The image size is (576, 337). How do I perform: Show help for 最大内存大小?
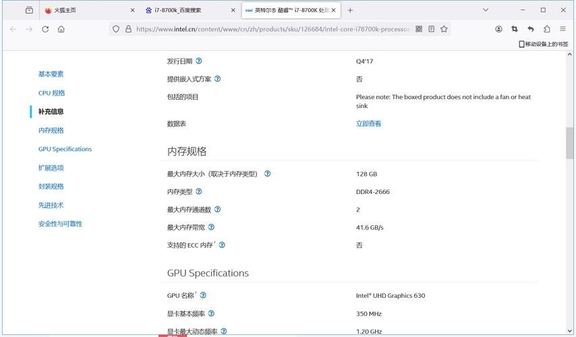pyautogui.click(x=267, y=174)
